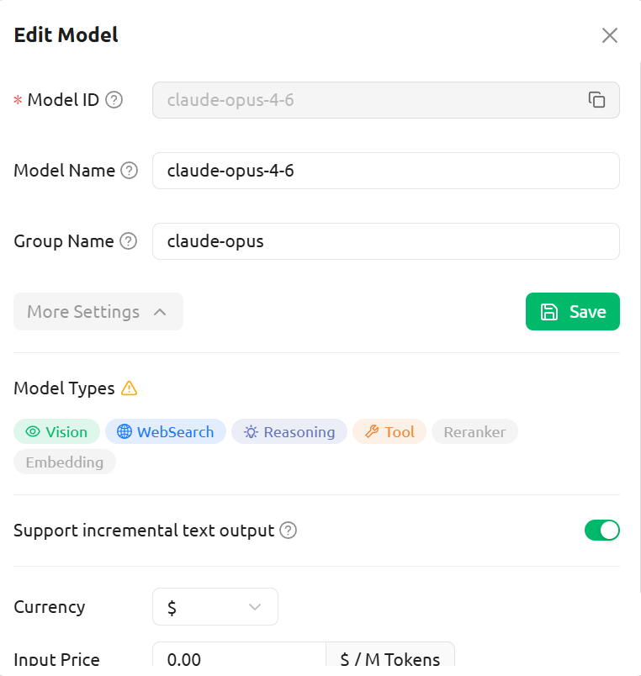This screenshot has width=641, height=676.
Task: Disable Support incremental text output switch
Action: coord(601,531)
